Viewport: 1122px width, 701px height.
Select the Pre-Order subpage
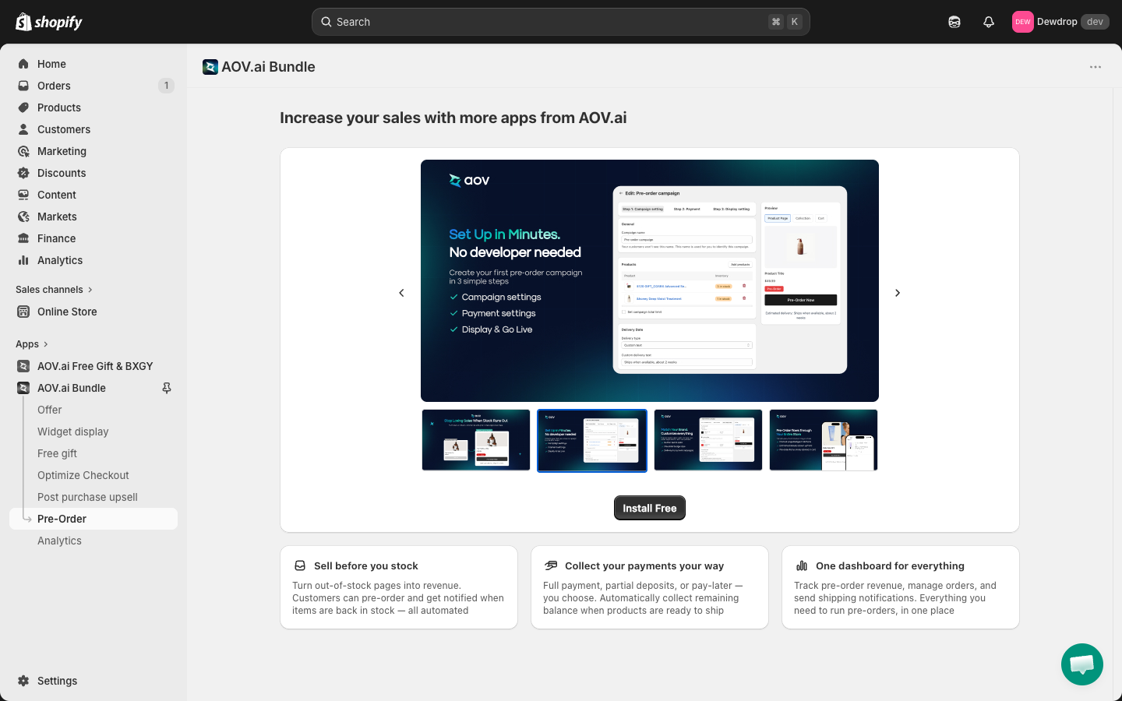click(93, 519)
